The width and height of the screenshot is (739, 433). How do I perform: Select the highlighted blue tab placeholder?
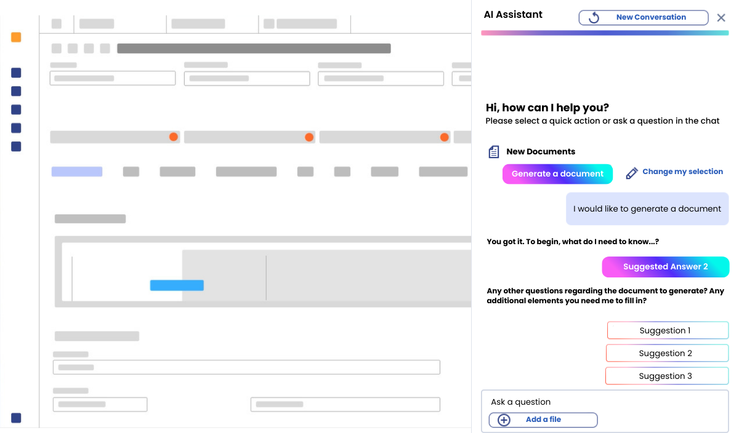coord(77,172)
